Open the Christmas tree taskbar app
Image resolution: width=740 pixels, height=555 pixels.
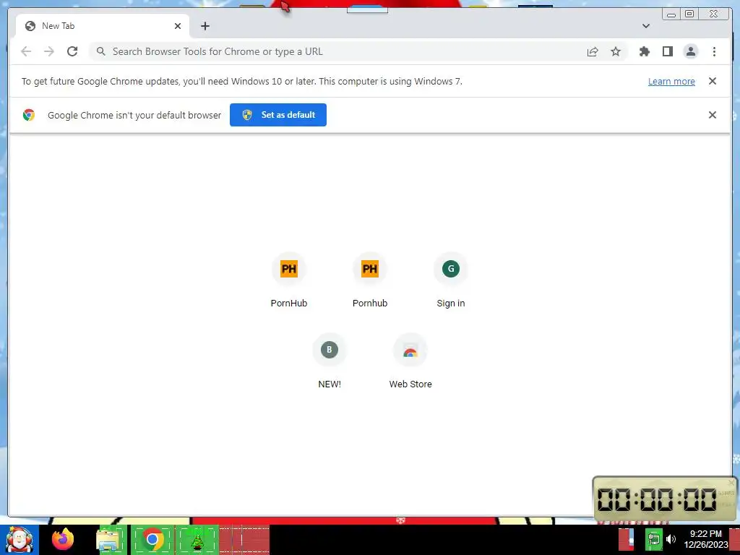197,540
